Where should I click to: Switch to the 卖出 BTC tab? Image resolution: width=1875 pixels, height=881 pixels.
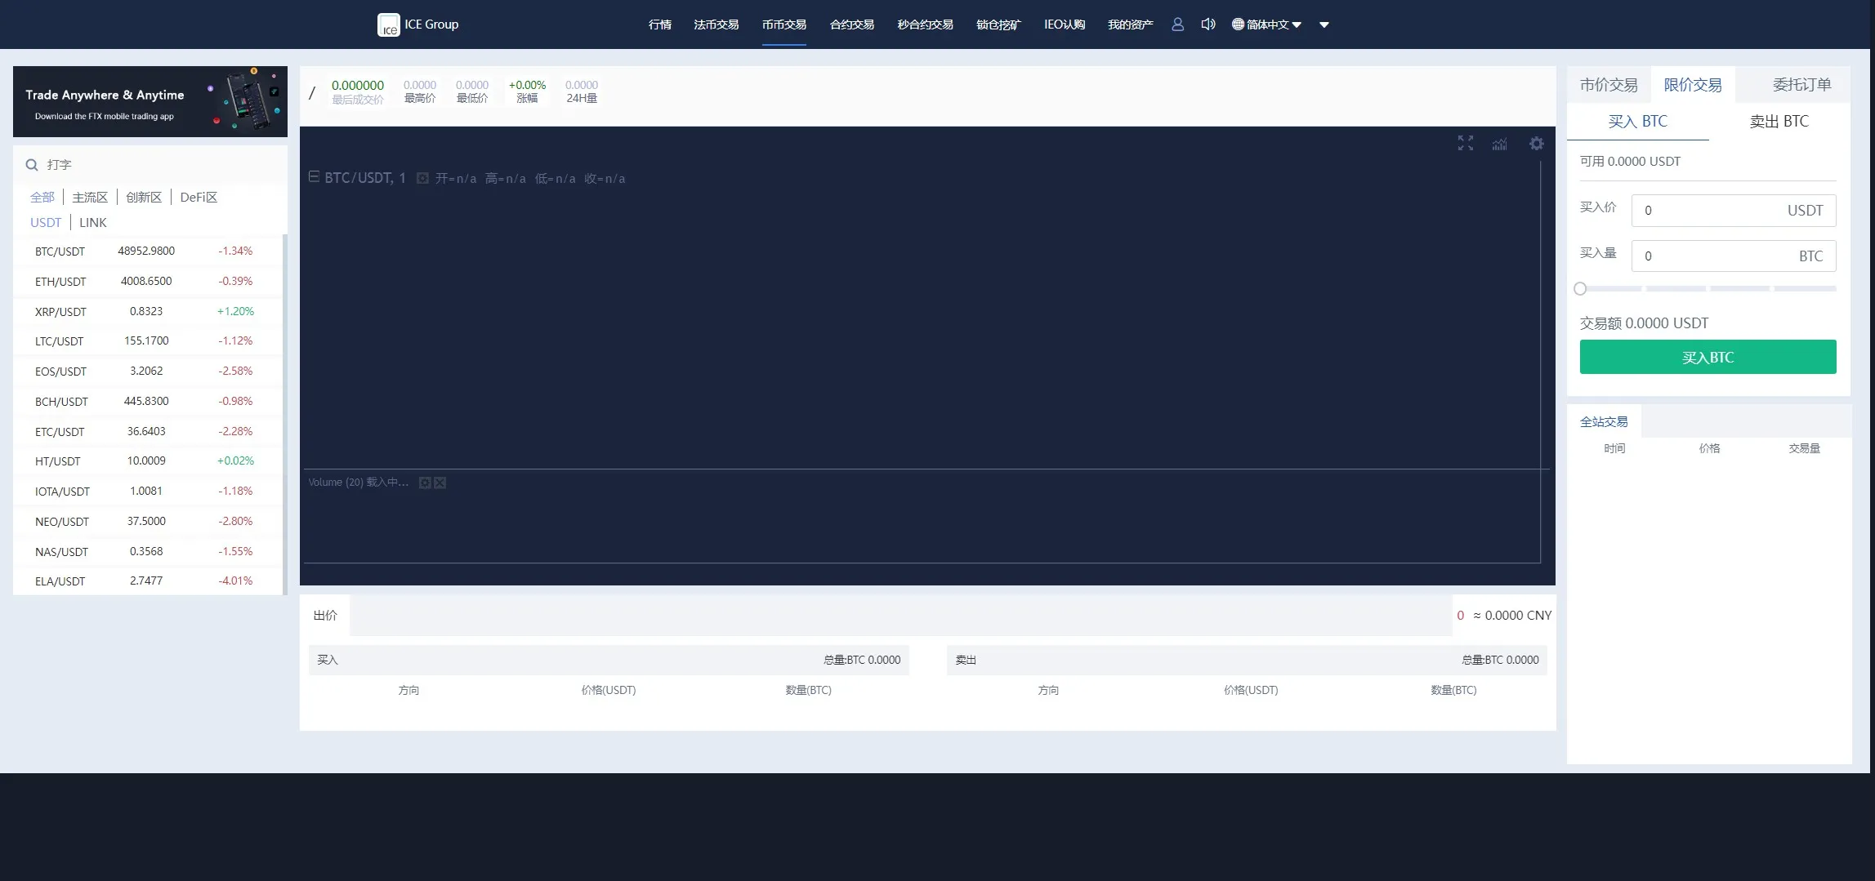pos(1779,122)
